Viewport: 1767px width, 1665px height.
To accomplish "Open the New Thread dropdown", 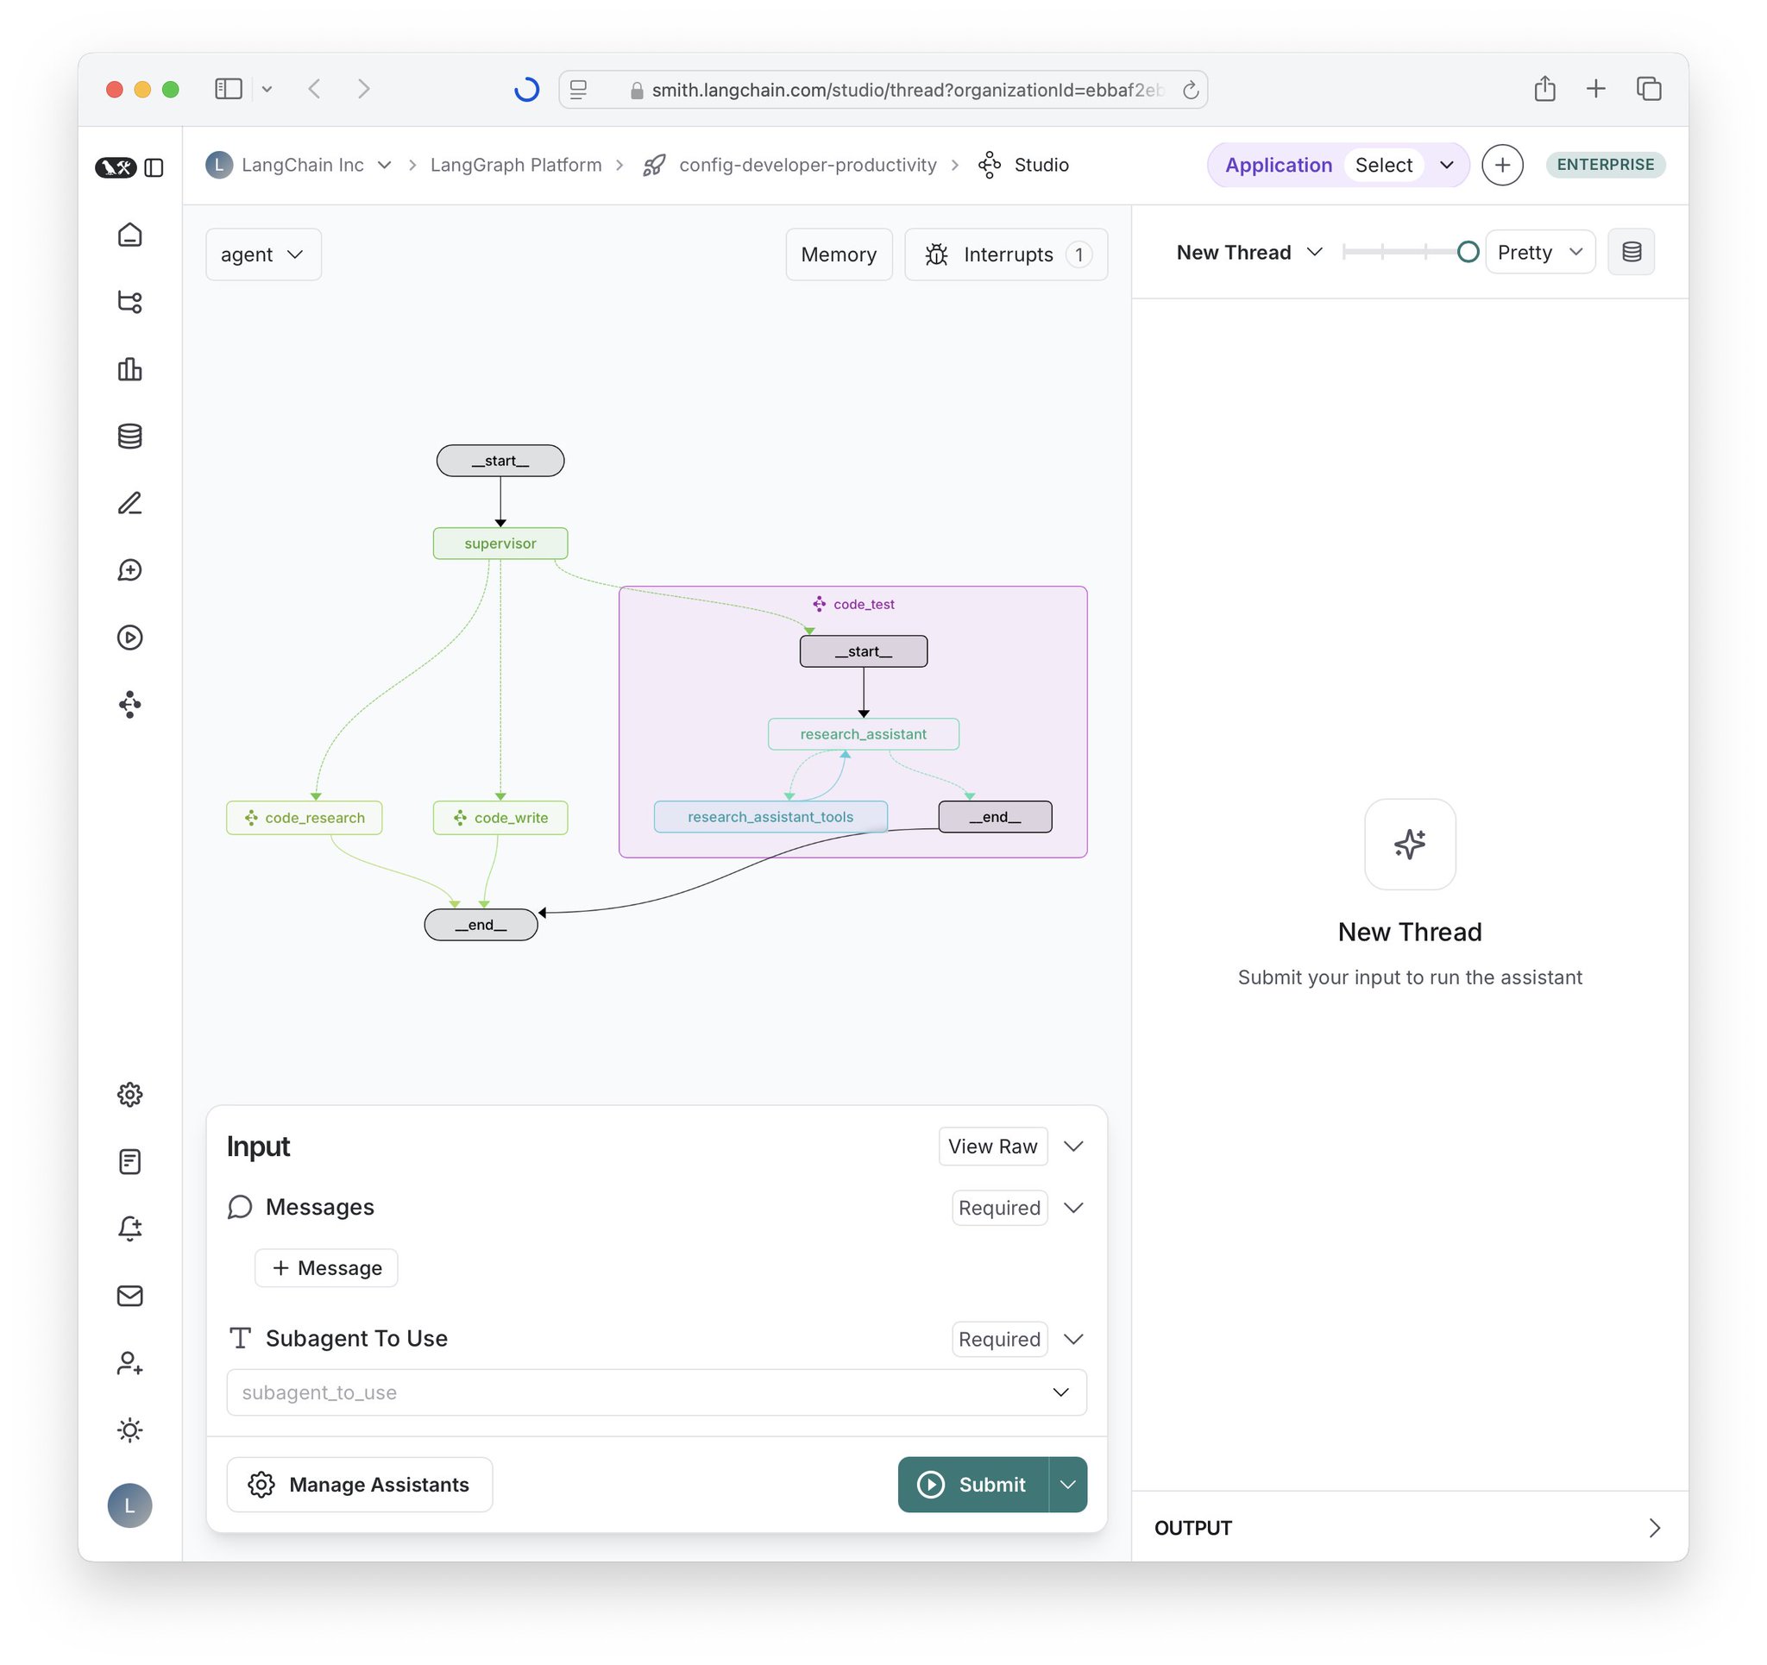I will tap(1248, 253).
